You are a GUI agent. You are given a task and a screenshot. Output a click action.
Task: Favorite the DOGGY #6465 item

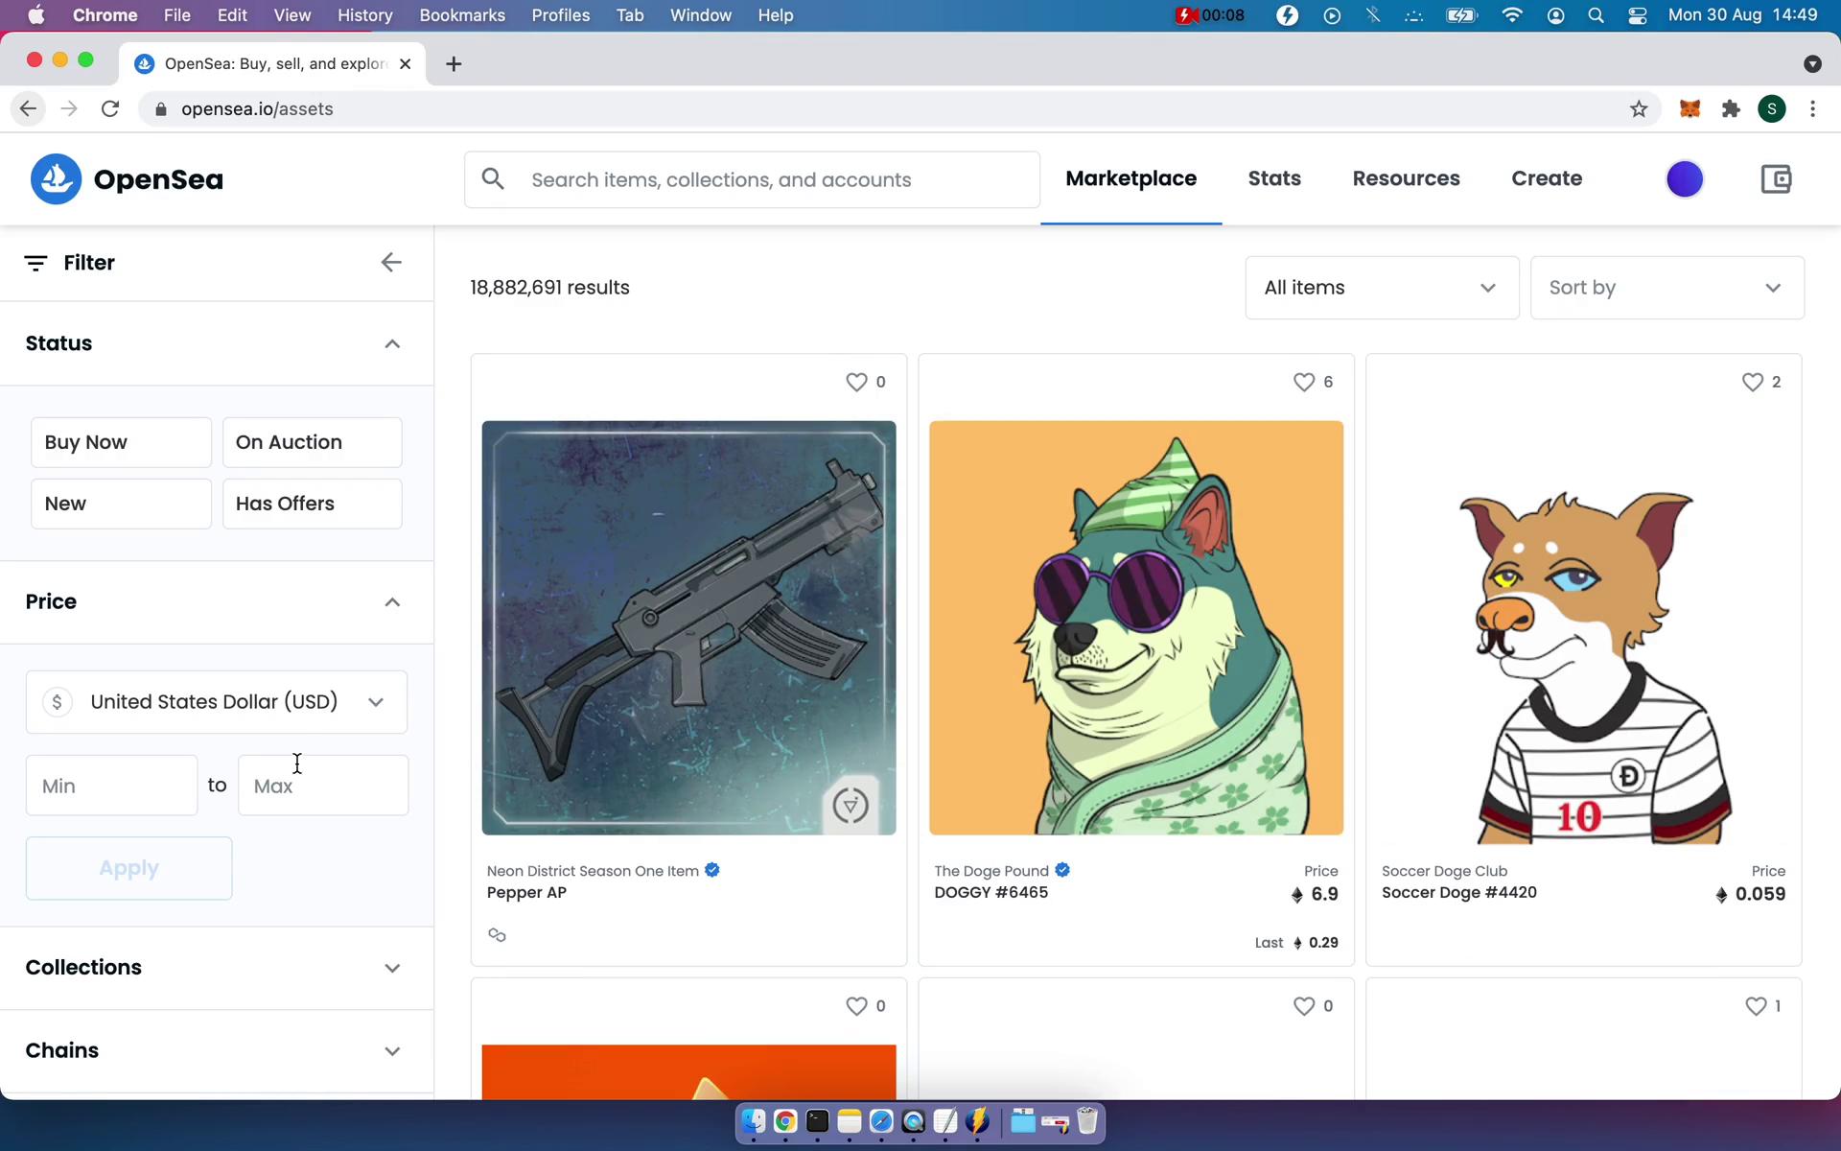(1304, 382)
